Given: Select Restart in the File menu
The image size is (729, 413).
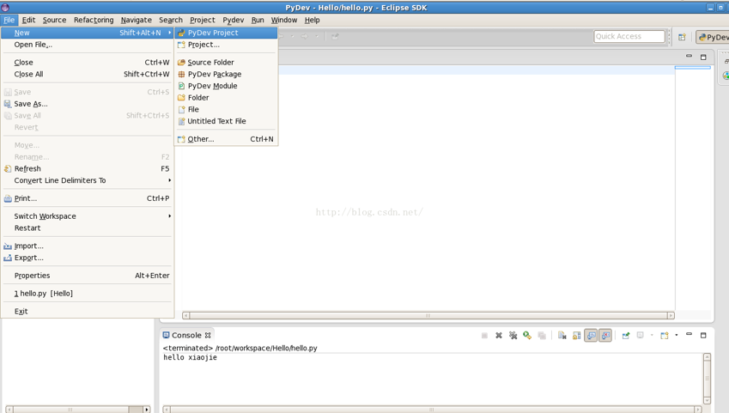Looking at the screenshot, I should [88, 228].
